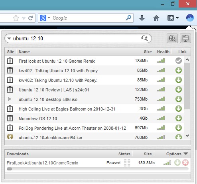This screenshot has height=184, width=197.
Task: Open the Google search engine selector
Action: coord(45,18)
